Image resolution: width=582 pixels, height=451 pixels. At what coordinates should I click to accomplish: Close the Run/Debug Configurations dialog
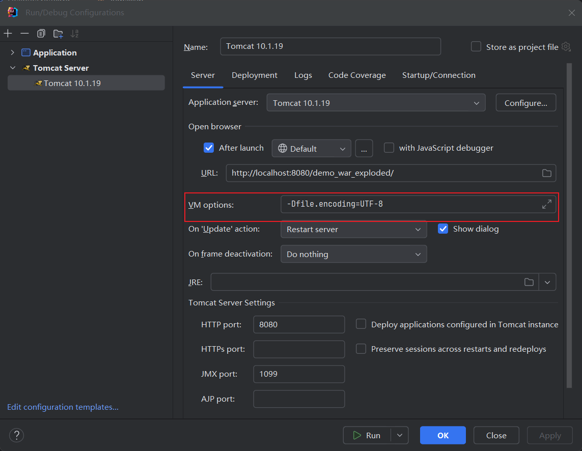click(x=572, y=13)
